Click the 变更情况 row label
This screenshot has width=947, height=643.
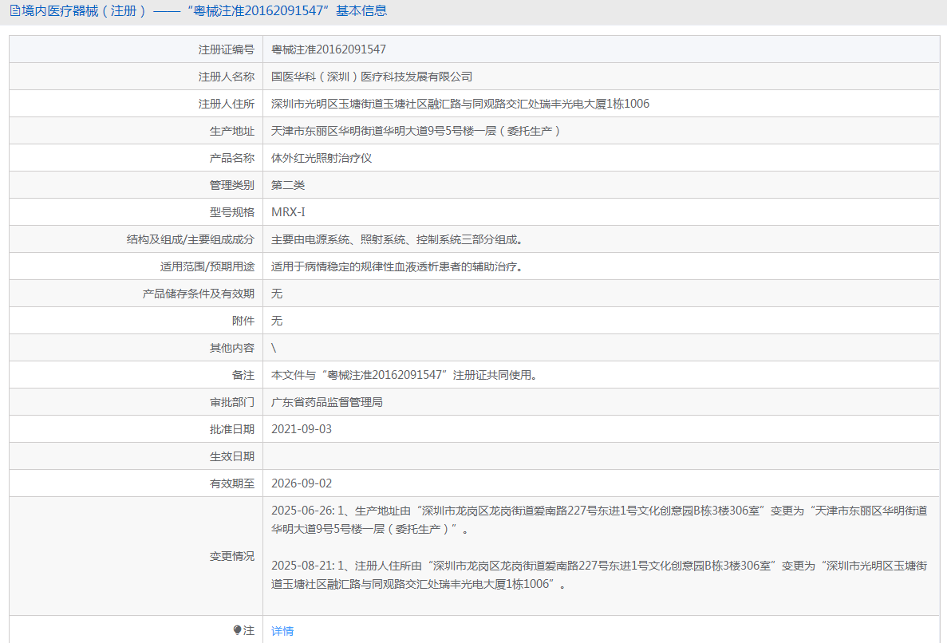(x=232, y=556)
